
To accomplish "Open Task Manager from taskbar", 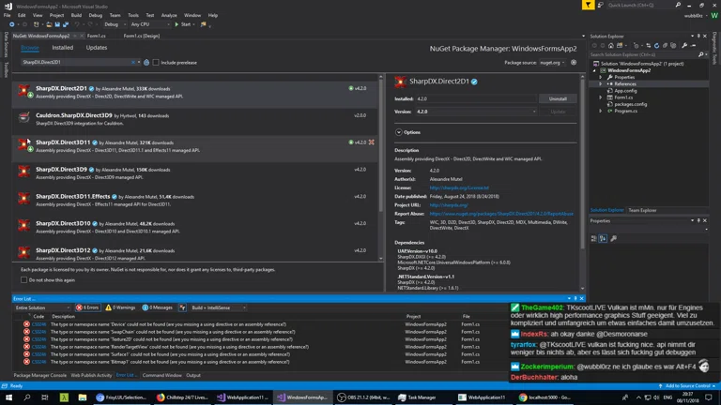I will [418, 397].
